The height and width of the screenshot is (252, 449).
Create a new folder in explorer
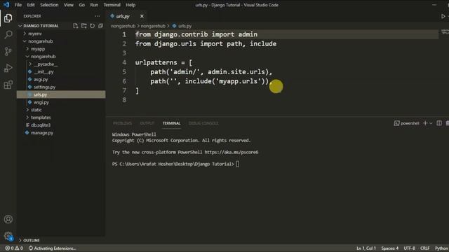pos(84,26)
